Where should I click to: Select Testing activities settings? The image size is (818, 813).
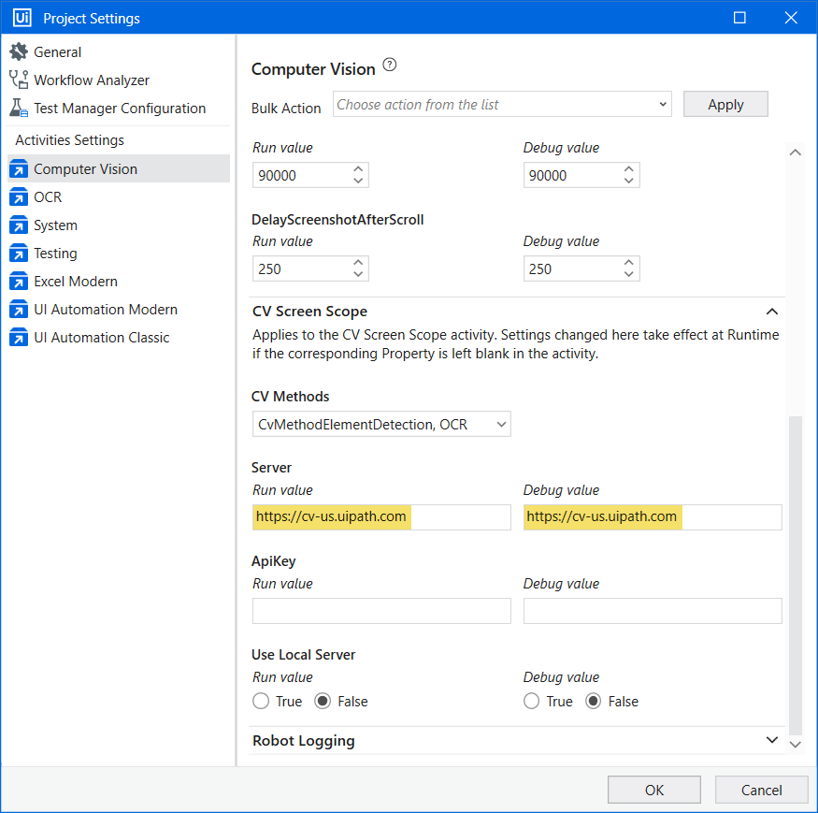click(x=119, y=254)
